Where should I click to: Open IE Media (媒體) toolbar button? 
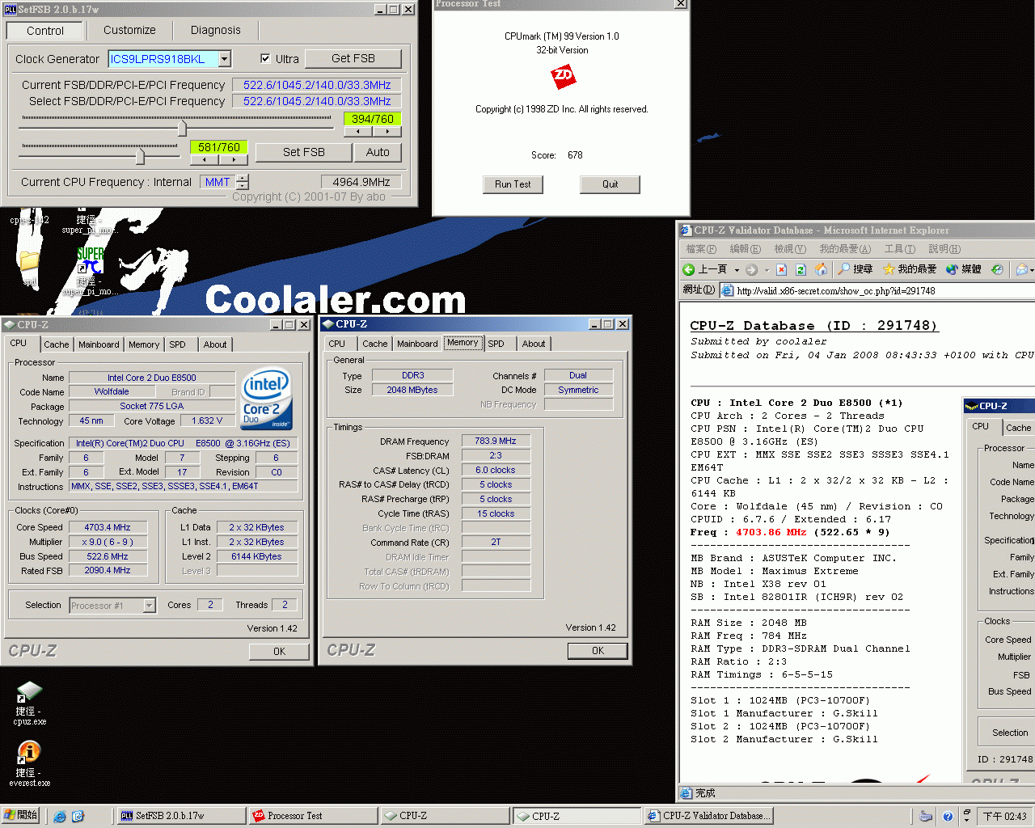pyautogui.click(x=964, y=269)
